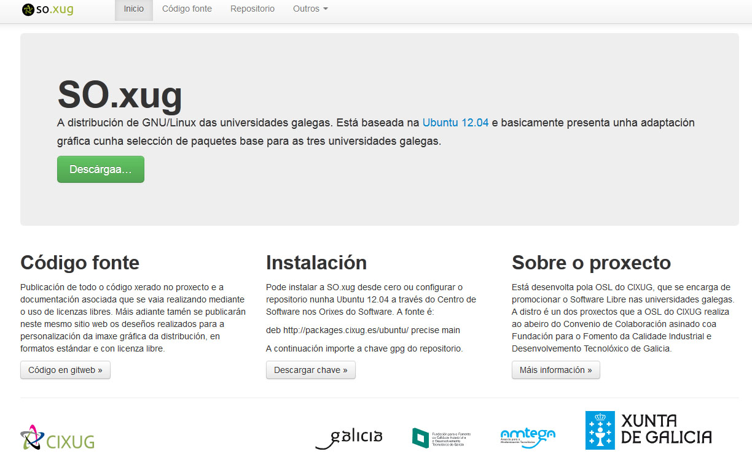The width and height of the screenshot is (752, 473).
Task: Click the Código en gitweb button
Action: (x=65, y=370)
